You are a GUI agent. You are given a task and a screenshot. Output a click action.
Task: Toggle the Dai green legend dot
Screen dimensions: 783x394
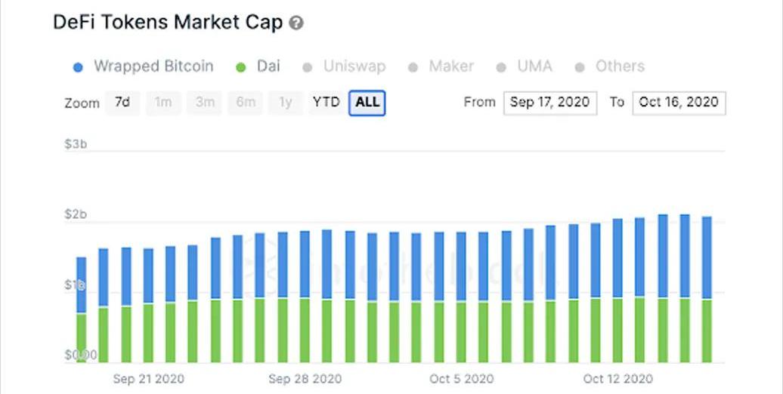click(x=242, y=67)
